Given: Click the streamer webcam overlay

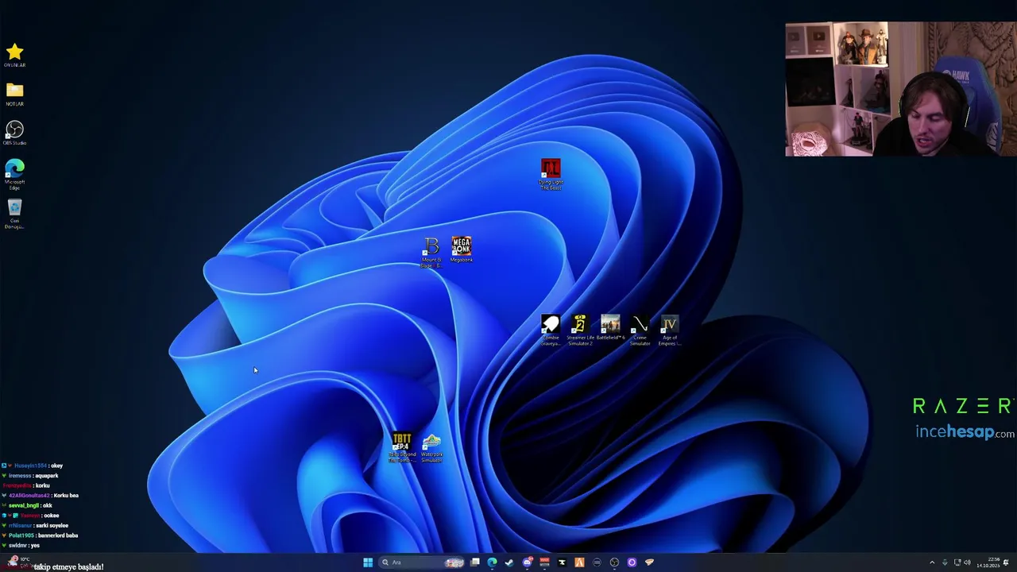Looking at the screenshot, I should [x=901, y=89].
